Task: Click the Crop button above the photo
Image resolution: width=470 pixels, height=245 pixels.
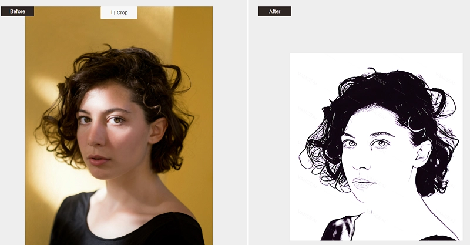Action: point(119,12)
